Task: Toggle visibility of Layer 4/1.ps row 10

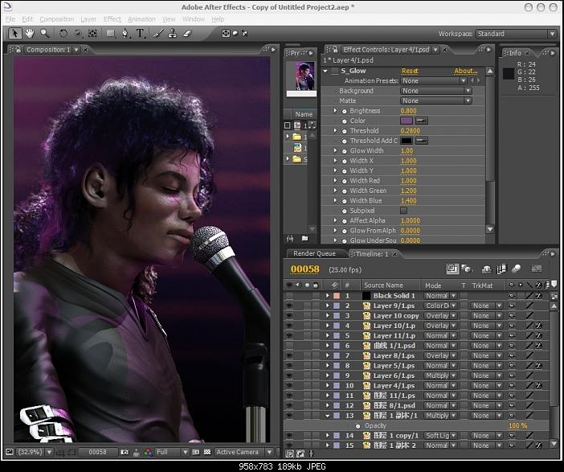Action: click(289, 386)
